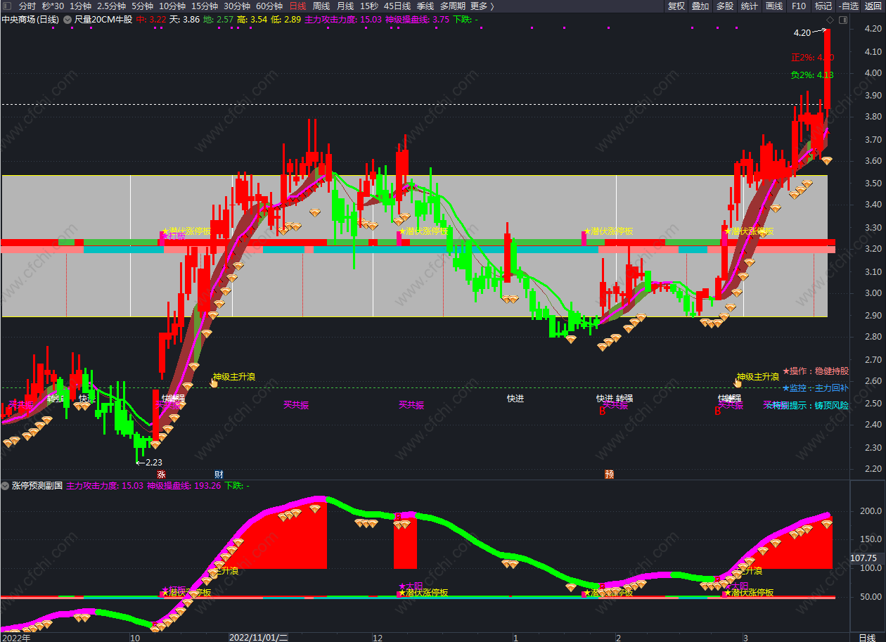Click the orange 预 marker icon
Viewport: 886px width, 642px height.
[x=609, y=475]
